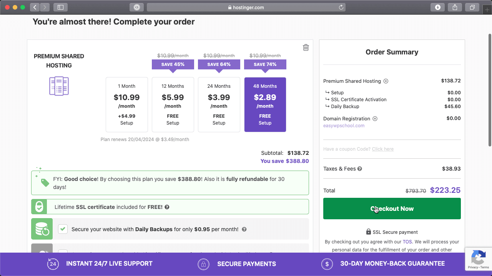
Task: Click the Taxes & Fees $38.93 amount
Action: (x=451, y=169)
